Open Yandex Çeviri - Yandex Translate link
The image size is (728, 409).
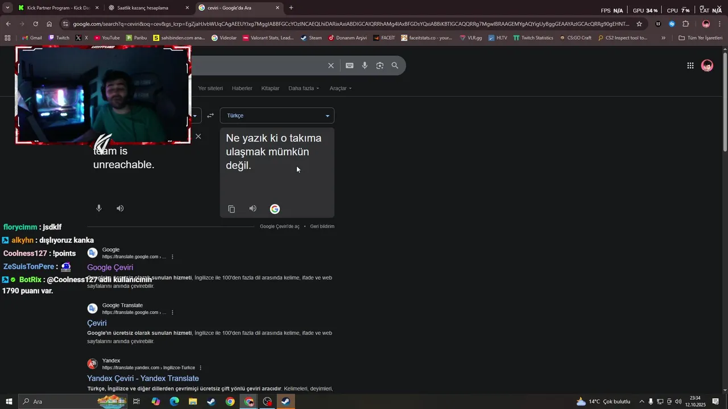pyautogui.click(x=143, y=378)
